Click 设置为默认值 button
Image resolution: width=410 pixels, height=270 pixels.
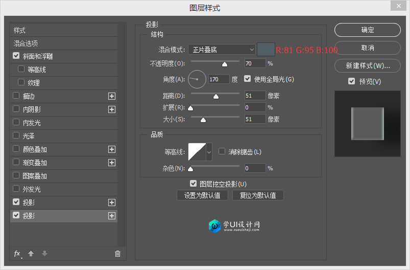point(202,195)
